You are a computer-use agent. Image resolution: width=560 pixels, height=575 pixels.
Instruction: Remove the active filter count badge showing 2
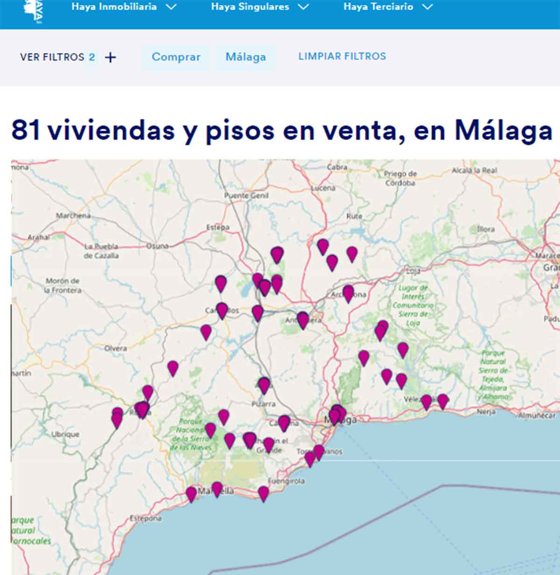pos(92,56)
